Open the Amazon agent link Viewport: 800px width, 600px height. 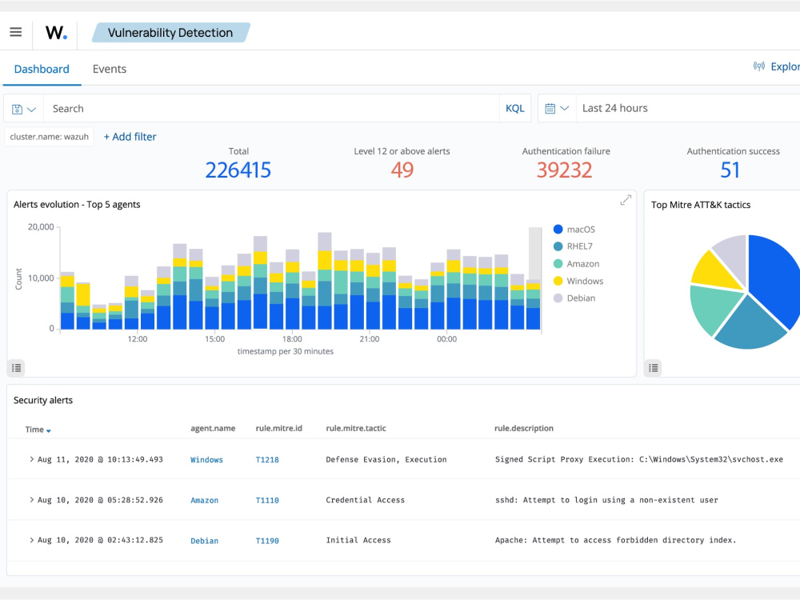click(205, 501)
